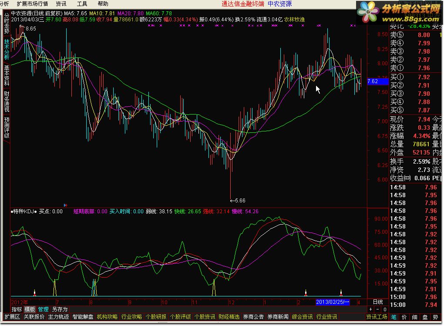Image resolution: width=444 pixels, height=326 pixels.
Task: Click the 卖① 7.96 order row
Action: click(410, 68)
